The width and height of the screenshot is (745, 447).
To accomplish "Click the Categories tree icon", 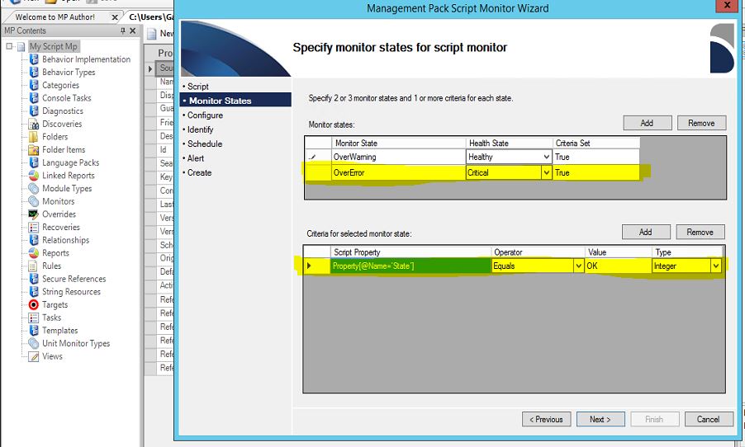I will (x=34, y=85).
